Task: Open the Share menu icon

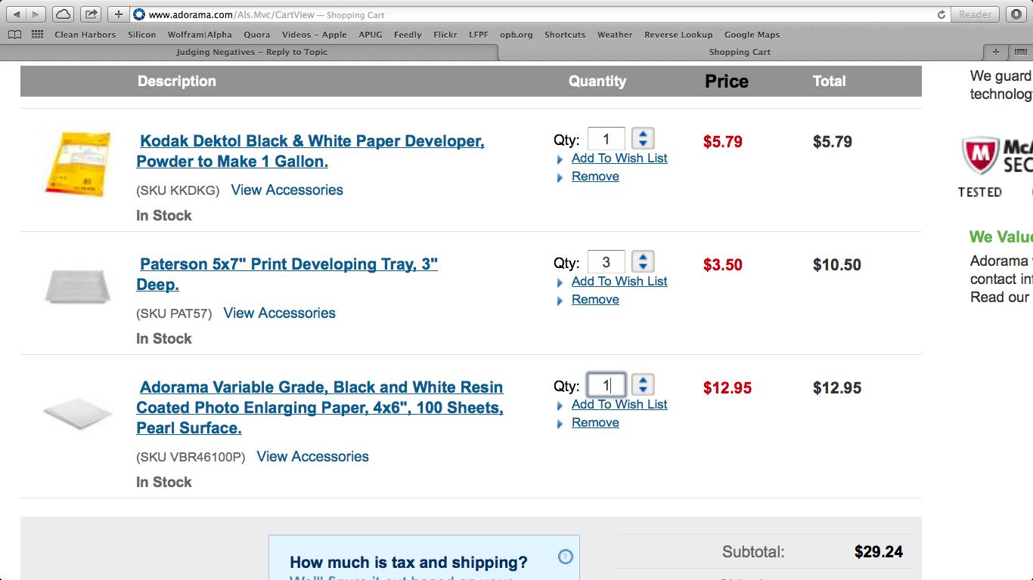Action: point(90,14)
